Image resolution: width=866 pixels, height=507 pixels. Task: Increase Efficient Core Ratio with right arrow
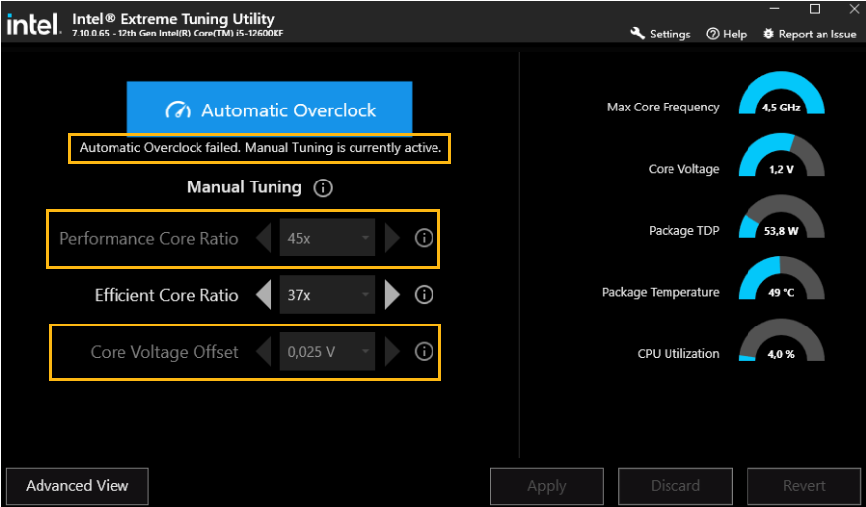[392, 295]
